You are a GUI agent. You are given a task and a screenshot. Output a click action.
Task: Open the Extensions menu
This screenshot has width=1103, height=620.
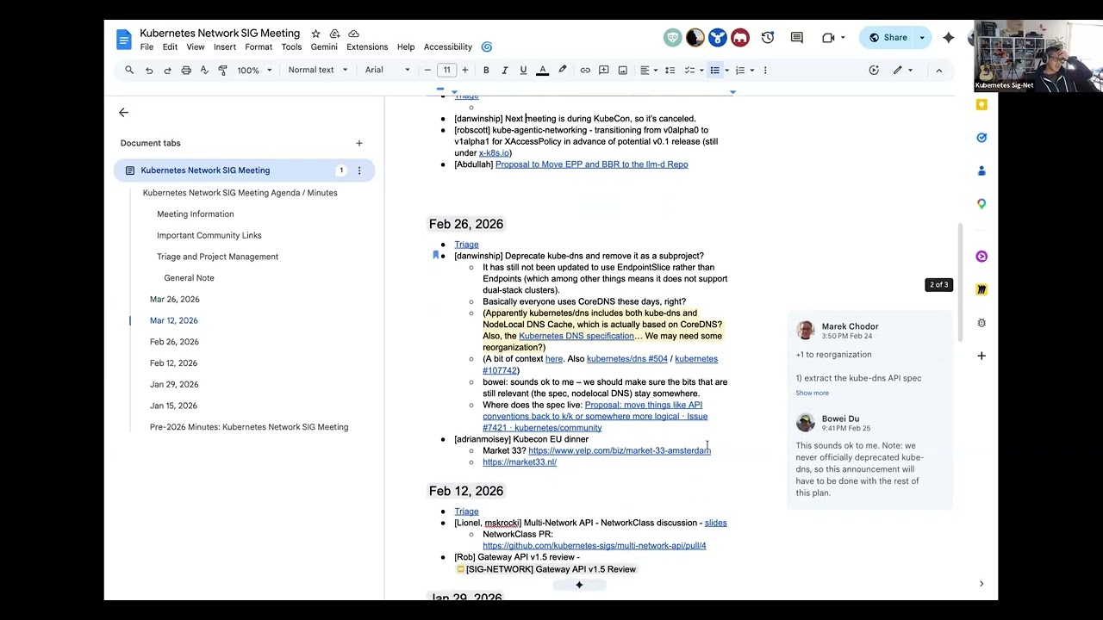click(367, 47)
